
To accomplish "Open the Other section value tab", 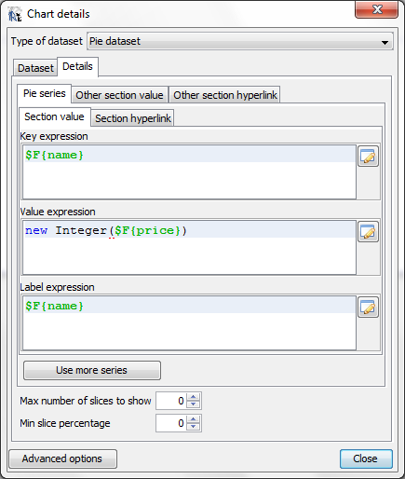I will coord(119,95).
